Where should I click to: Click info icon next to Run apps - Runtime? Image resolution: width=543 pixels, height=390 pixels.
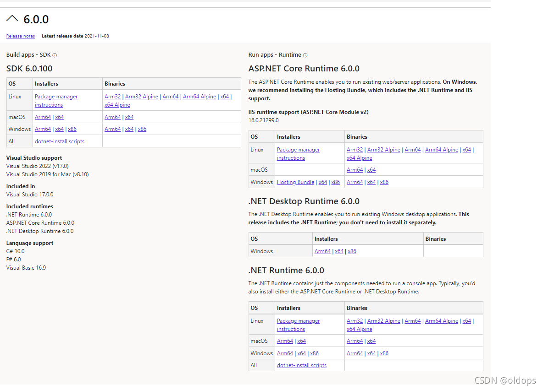click(x=305, y=55)
